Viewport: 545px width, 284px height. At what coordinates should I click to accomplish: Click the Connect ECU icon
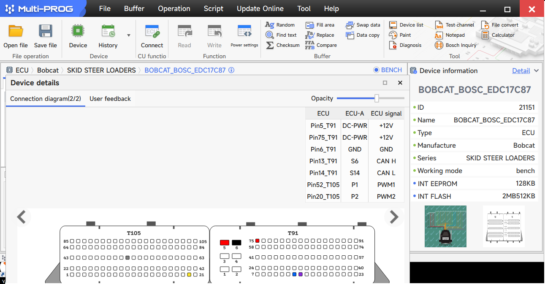(x=152, y=31)
